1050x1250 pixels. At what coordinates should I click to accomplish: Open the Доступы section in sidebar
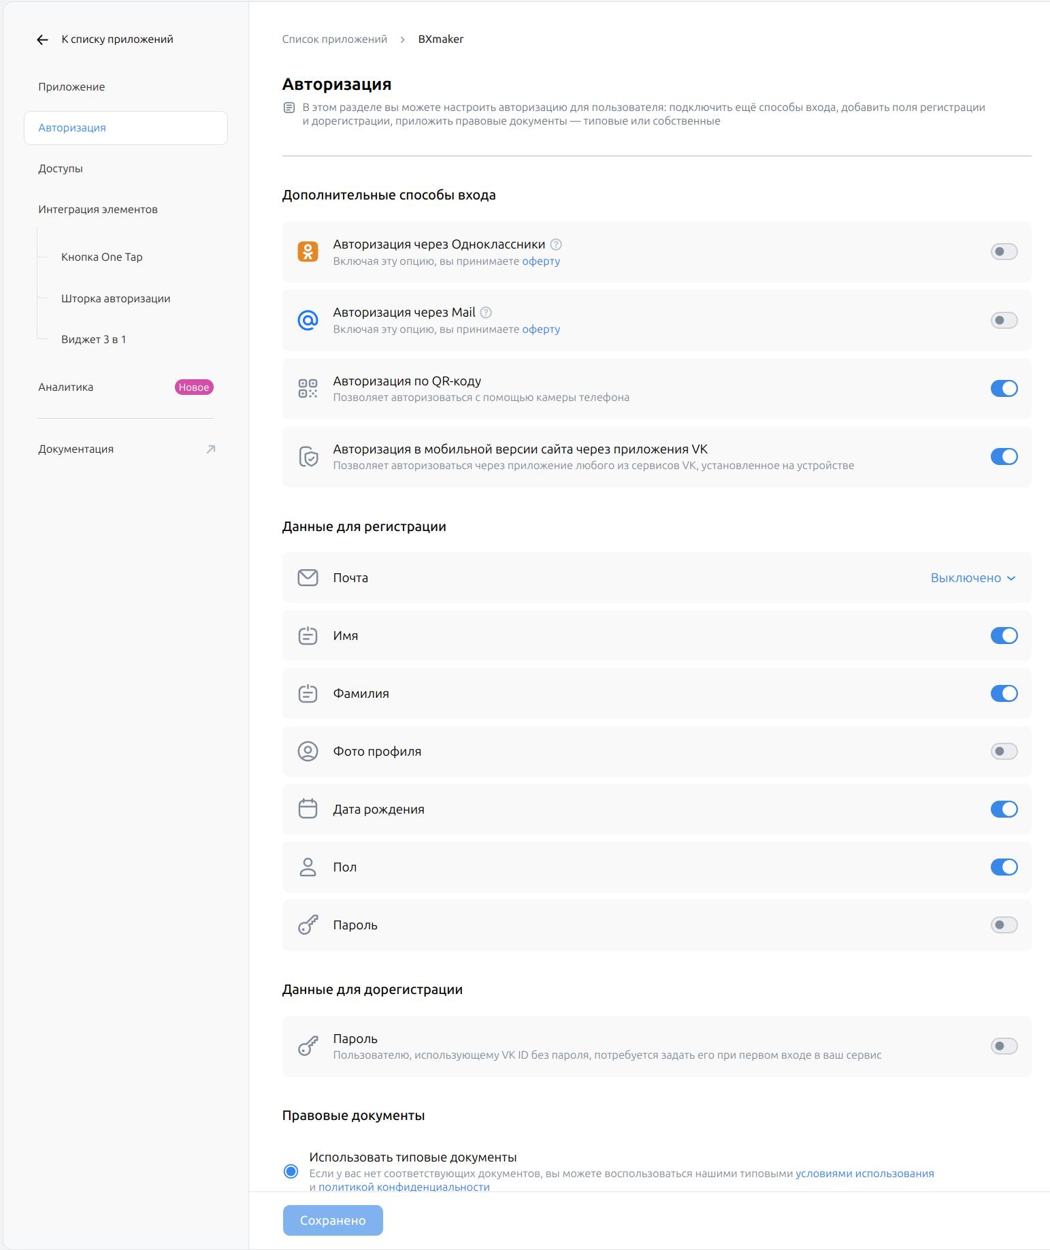tap(61, 169)
